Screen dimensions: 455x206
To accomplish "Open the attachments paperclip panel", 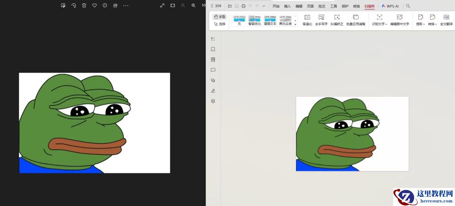I will pyautogui.click(x=213, y=80).
